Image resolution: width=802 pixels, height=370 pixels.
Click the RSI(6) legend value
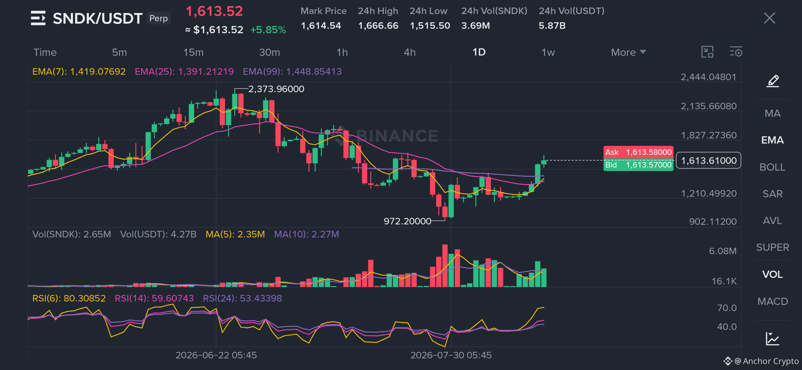(69, 298)
